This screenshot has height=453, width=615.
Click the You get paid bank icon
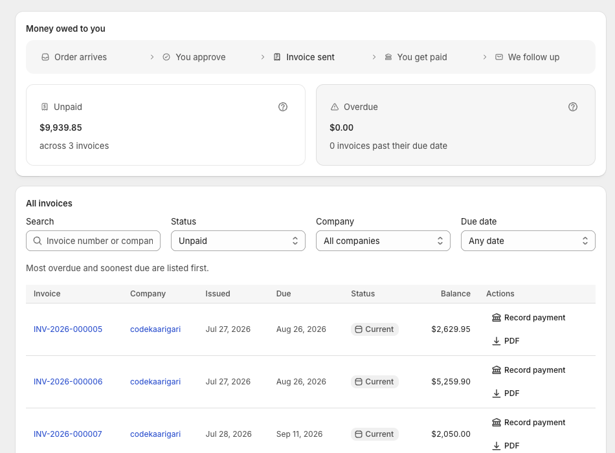[x=388, y=57]
